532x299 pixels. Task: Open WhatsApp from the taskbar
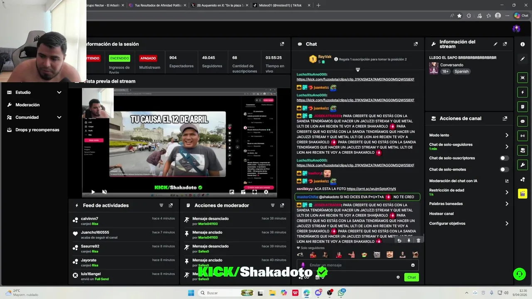click(x=341, y=293)
